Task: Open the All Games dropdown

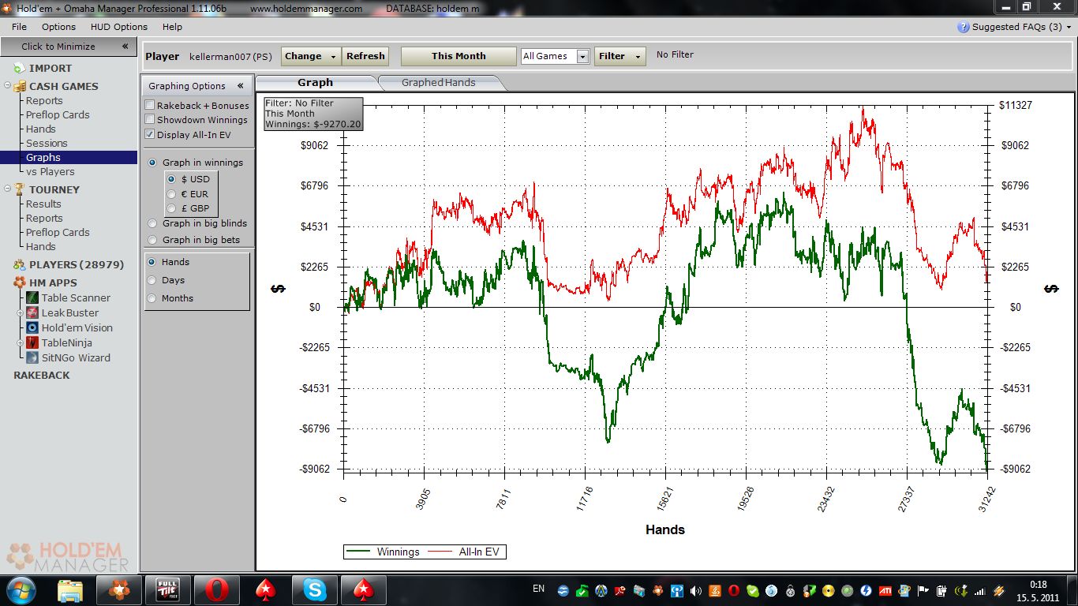Action: point(582,56)
